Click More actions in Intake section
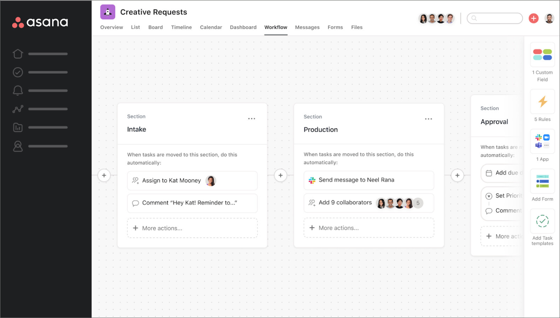 (x=192, y=228)
